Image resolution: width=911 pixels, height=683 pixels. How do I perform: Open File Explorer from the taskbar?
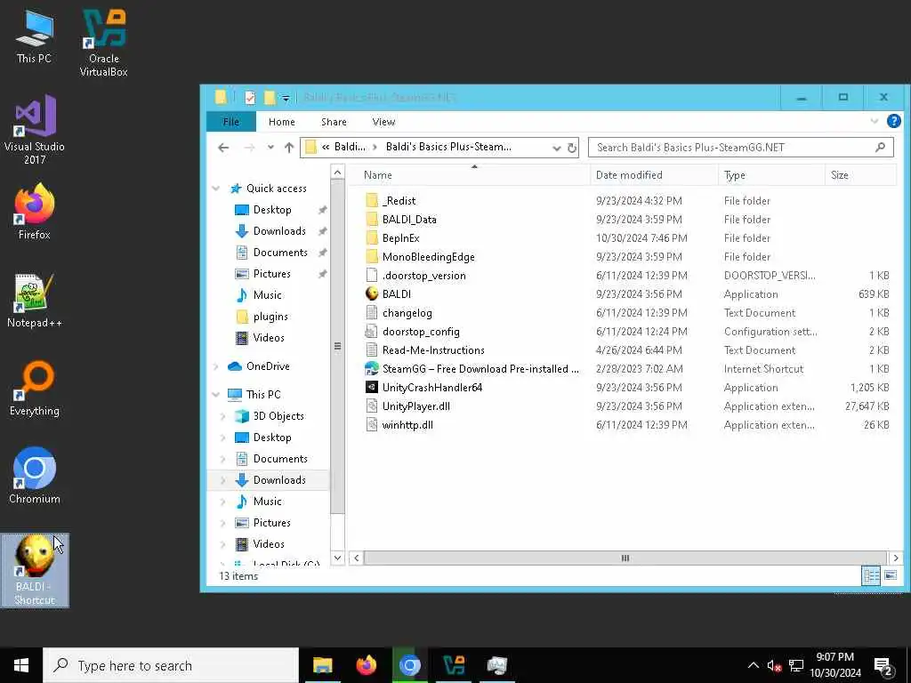(322, 665)
